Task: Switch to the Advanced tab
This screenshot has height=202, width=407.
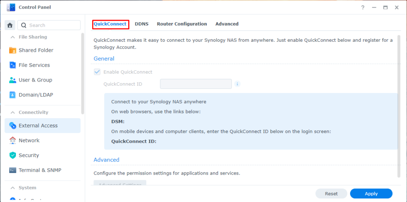Action: pyautogui.click(x=227, y=24)
